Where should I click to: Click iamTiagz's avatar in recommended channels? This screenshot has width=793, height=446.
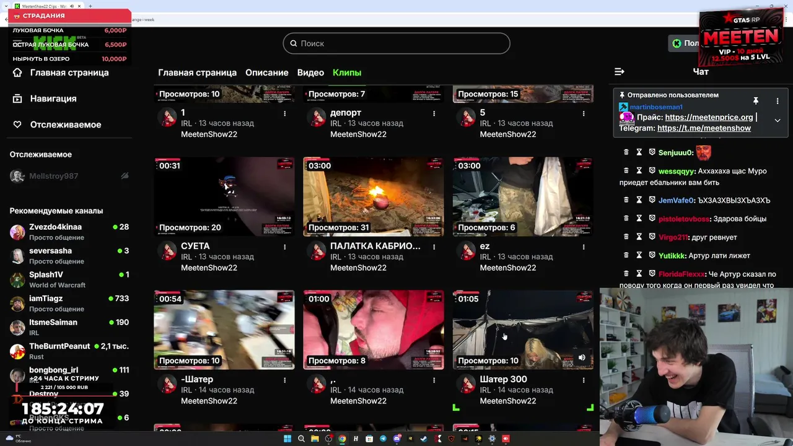[x=17, y=304]
